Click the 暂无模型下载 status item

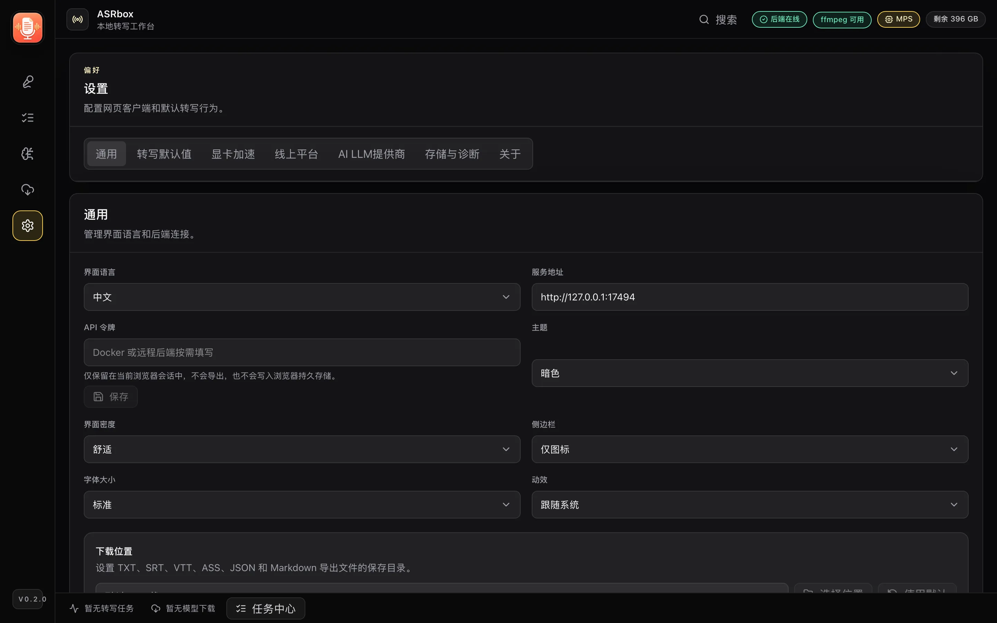[183, 608]
